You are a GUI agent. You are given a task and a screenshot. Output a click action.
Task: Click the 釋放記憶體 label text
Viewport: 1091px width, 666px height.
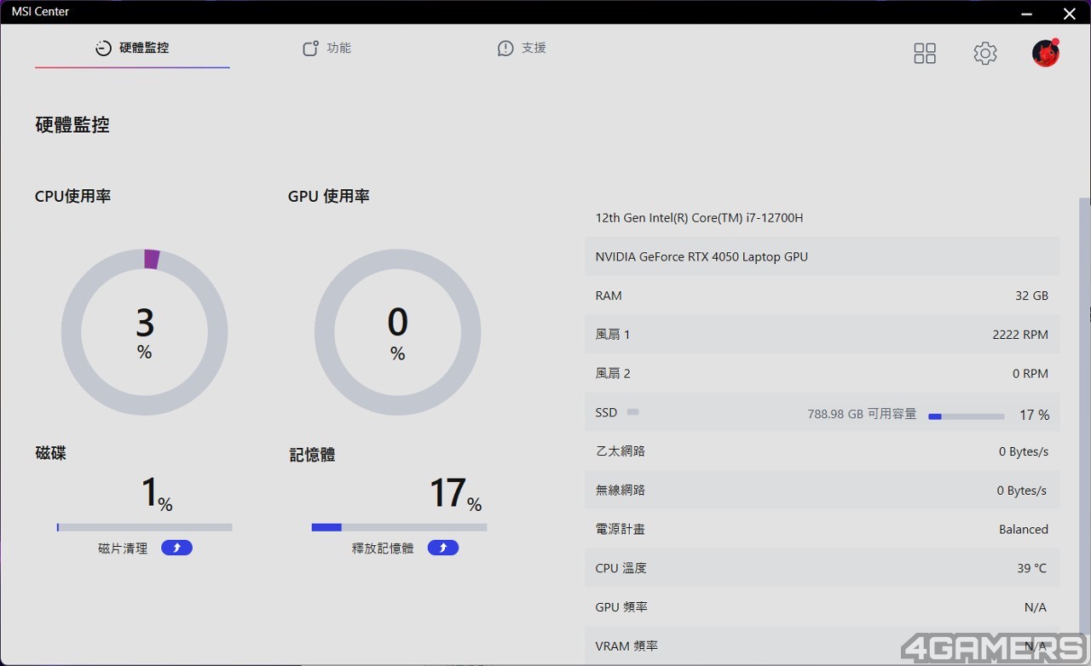(x=383, y=548)
